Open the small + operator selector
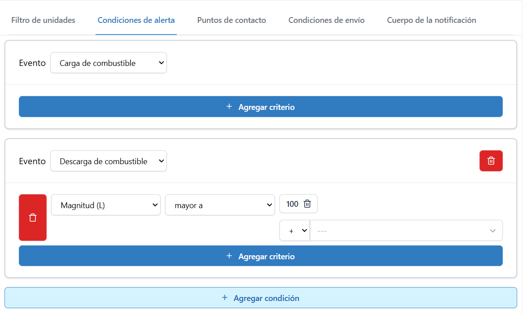523x314 pixels. (x=295, y=230)
